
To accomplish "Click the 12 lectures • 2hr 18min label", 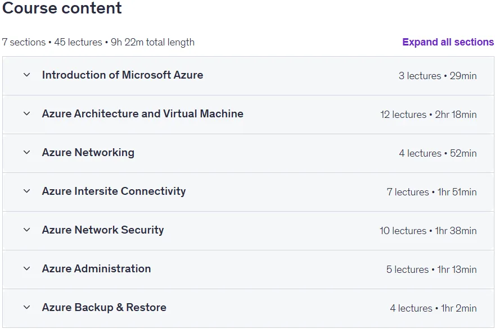I will [429, 115].
